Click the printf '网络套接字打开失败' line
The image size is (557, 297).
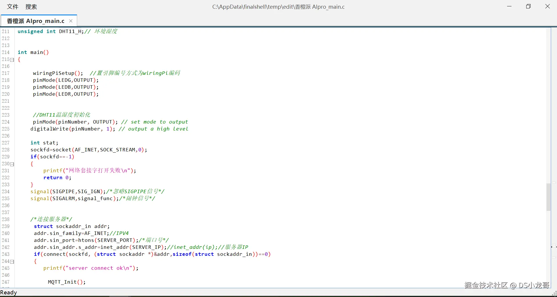click(x=90, y=171)
